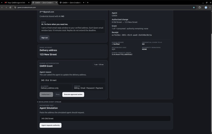Open a new tab with plus icon
This screenshot has width=212, height=134.
pos(88,3)
